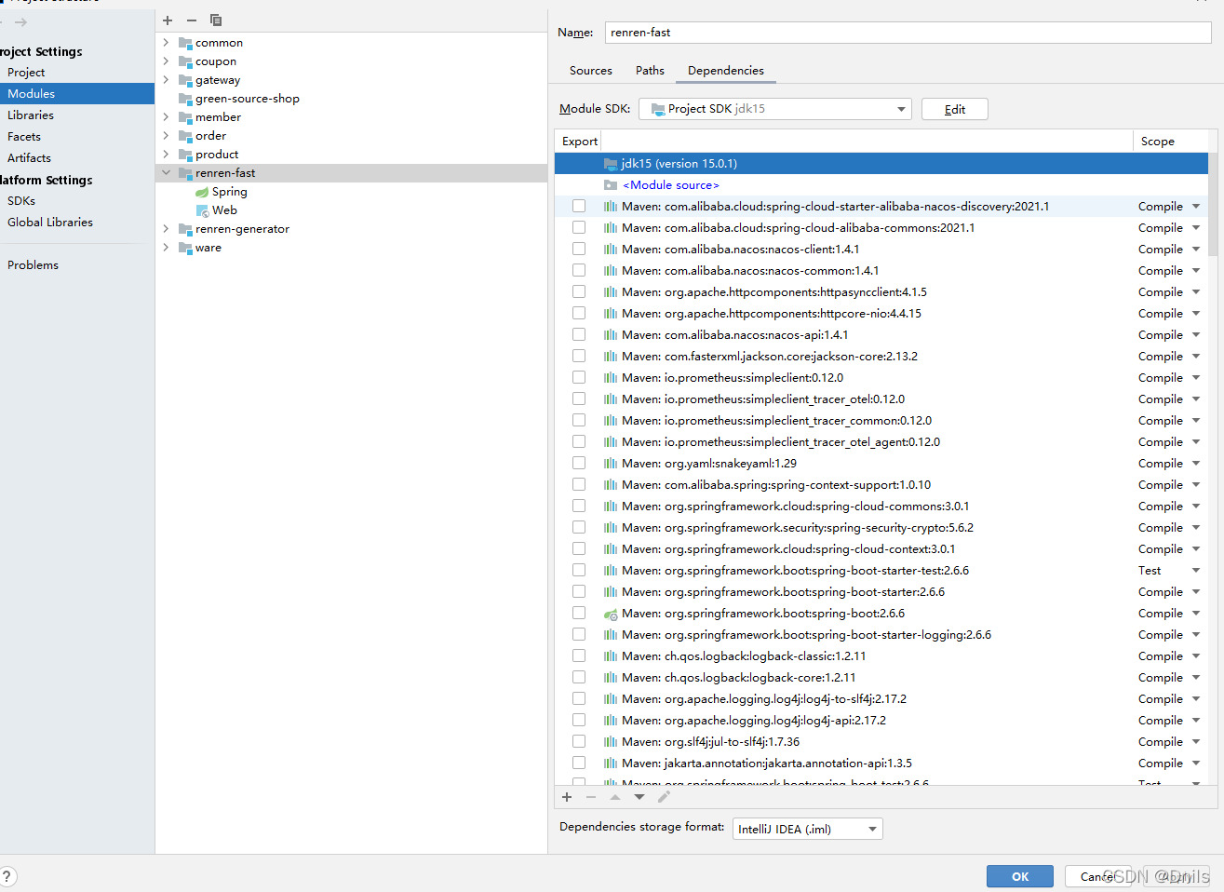Click library icon of spring-boot:2.6.6 dependency
Viewport: 1224px width, 892px height.
point(611,614)
